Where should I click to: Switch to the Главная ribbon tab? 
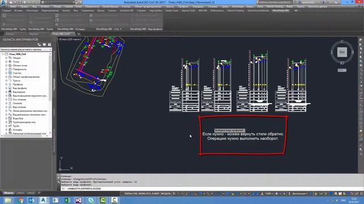coord(6,11)
